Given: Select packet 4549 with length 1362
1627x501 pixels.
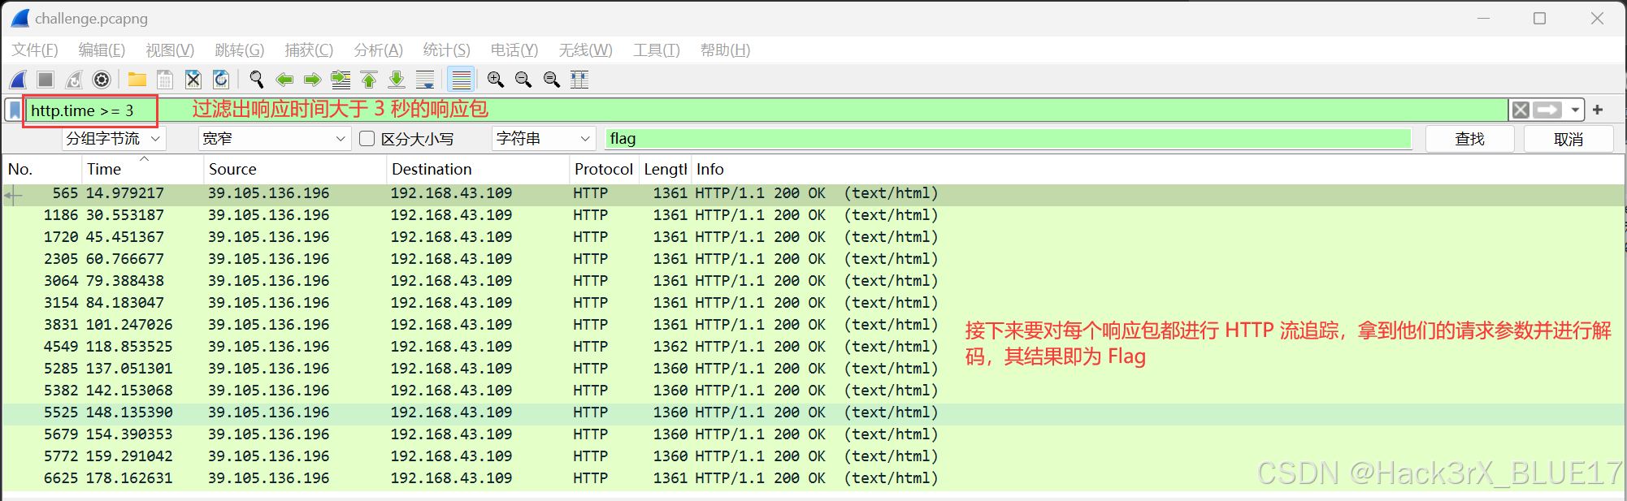Looking at the screenshot, I should [x=813, y=347].
